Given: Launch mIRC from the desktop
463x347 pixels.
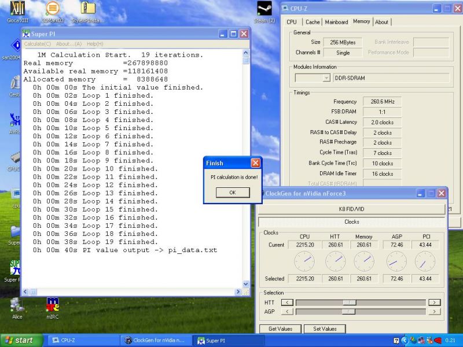Looking at the screenshot, I should (53, 306).
